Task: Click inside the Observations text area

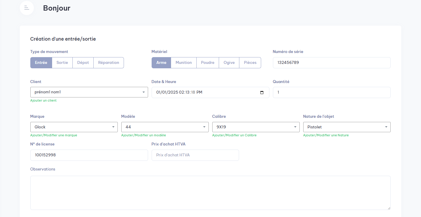Action: (210, 193)
